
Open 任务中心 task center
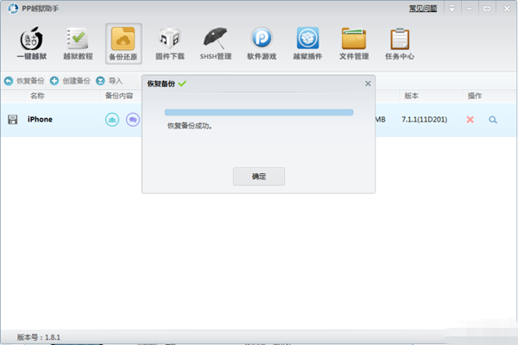400,43
